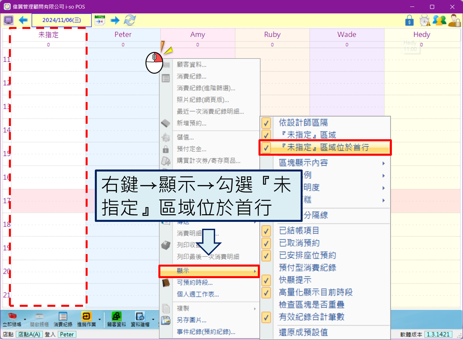Click the two-people users icon
The height and width of the screenshot is (340, 463).
[x=439, y=20]
